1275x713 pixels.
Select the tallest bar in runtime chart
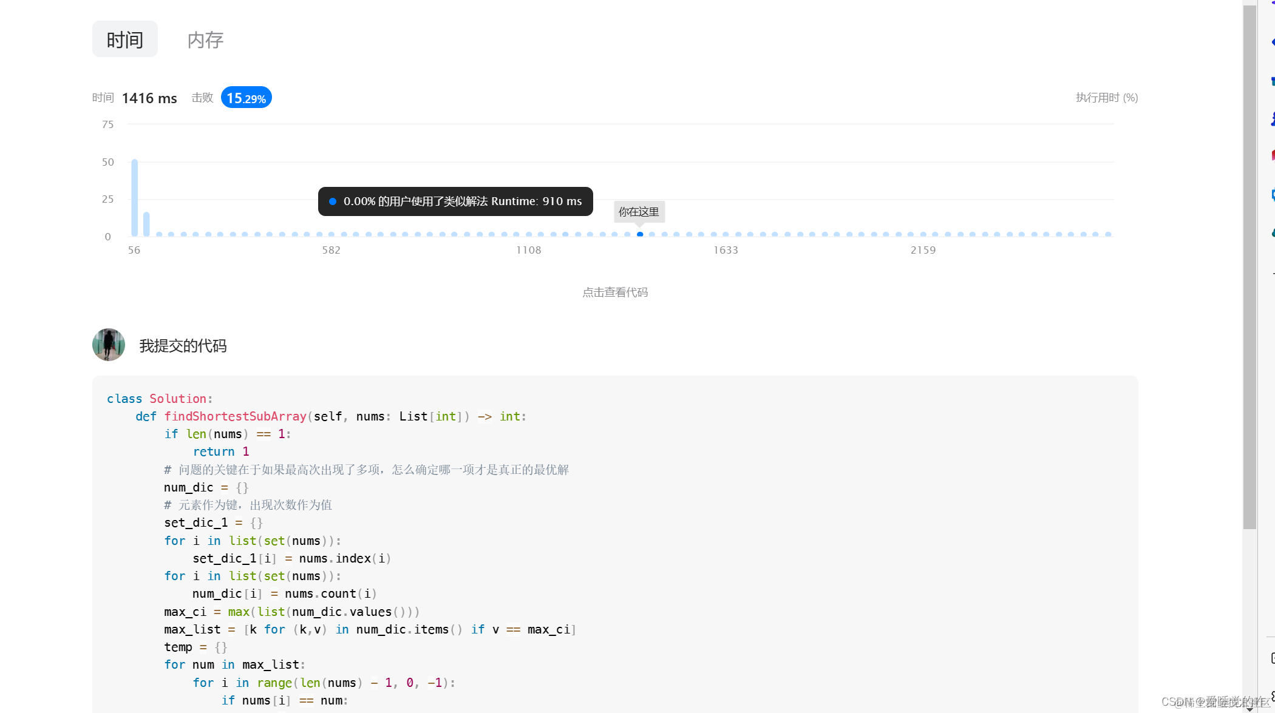pyautogui.click(x=134, y=197)
